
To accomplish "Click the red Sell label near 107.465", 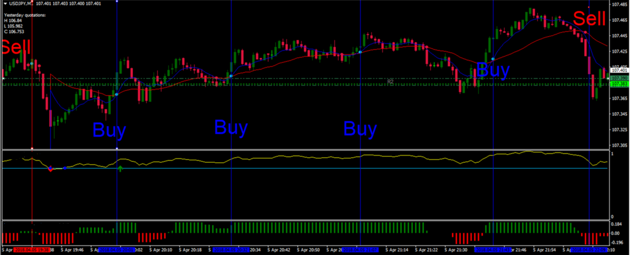I will (x=589, y=18).
